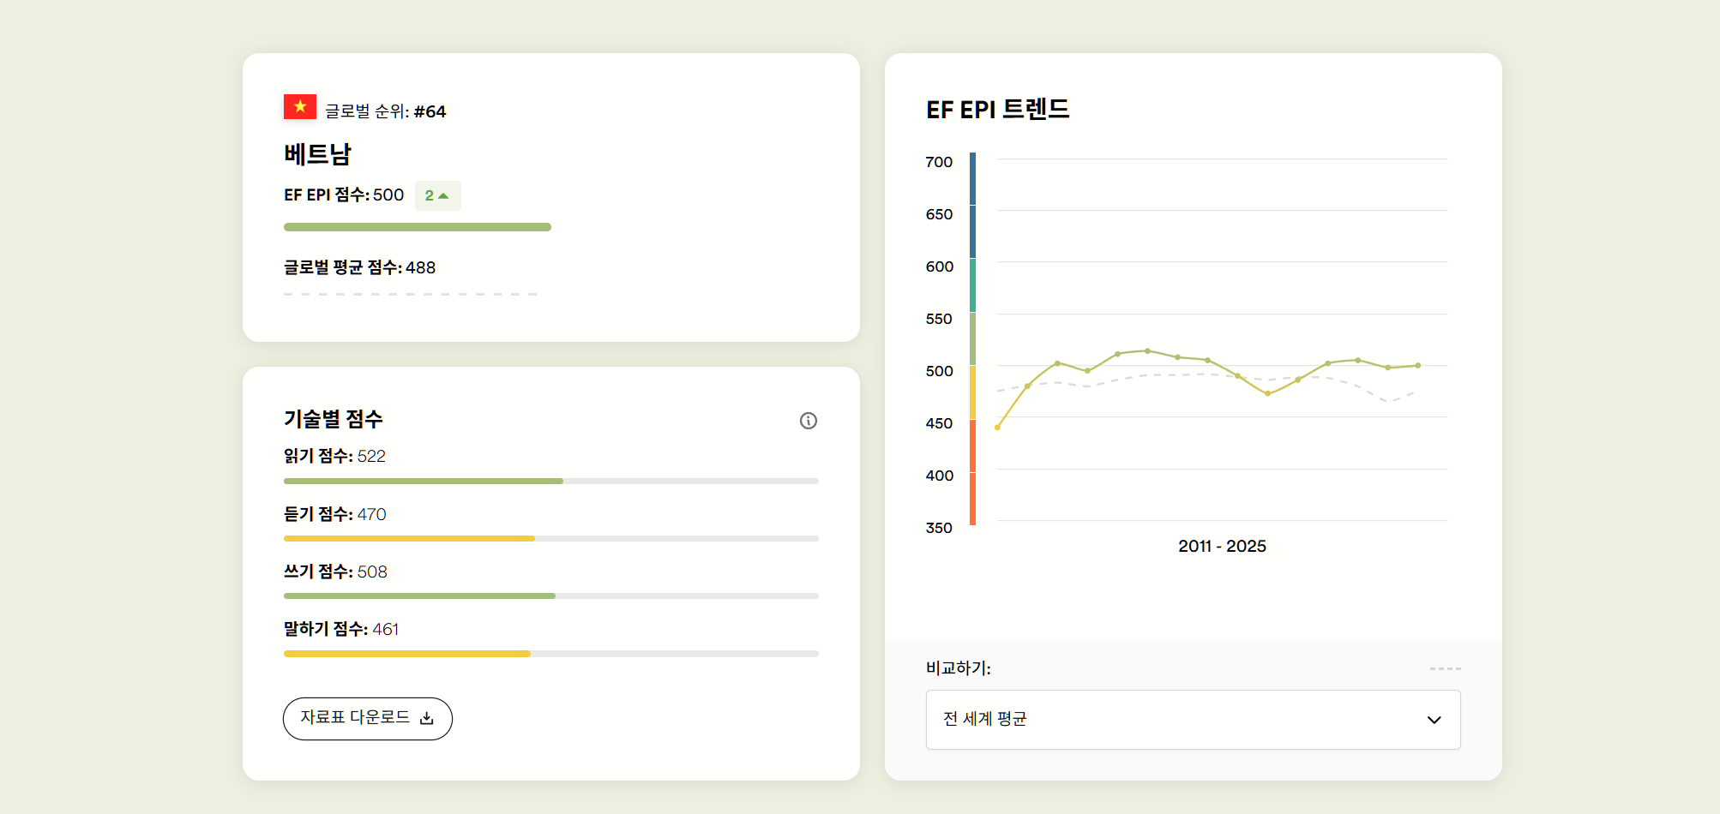Click the teal band on score scale
1720x814 pixels.
972,285
